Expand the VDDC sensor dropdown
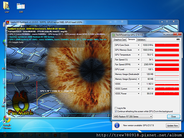The image size is (184, 138). (x=139, y=84)
